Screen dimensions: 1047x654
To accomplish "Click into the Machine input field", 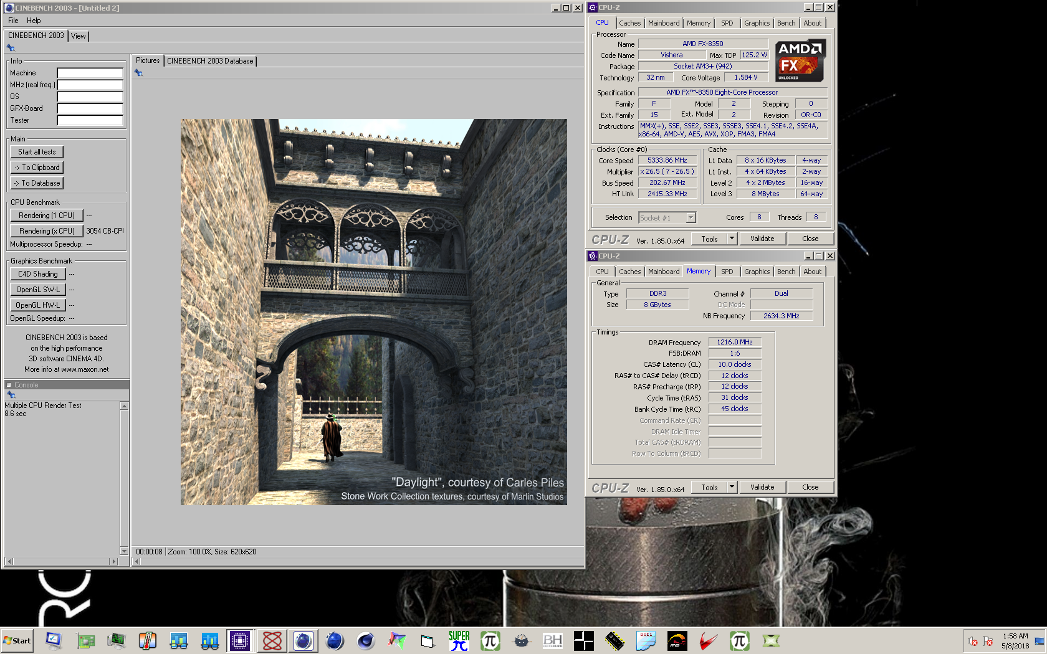I will 90,73.
